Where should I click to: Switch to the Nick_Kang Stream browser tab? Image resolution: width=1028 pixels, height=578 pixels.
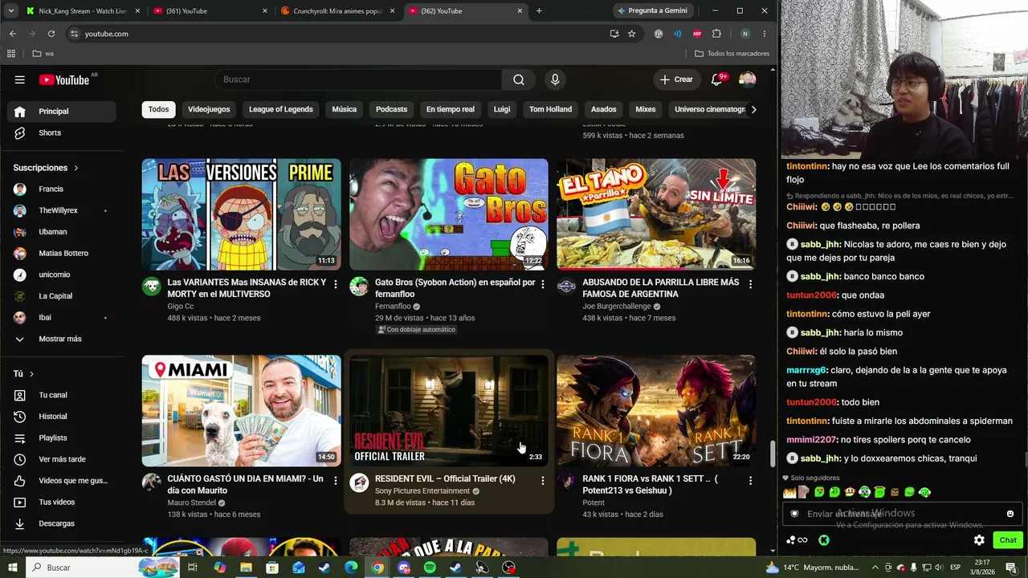pos(82,11)
